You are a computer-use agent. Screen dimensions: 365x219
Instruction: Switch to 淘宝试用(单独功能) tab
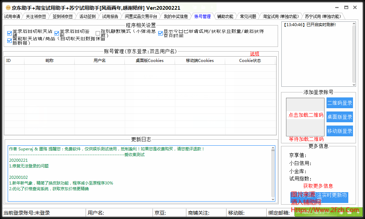coord(280,16)
